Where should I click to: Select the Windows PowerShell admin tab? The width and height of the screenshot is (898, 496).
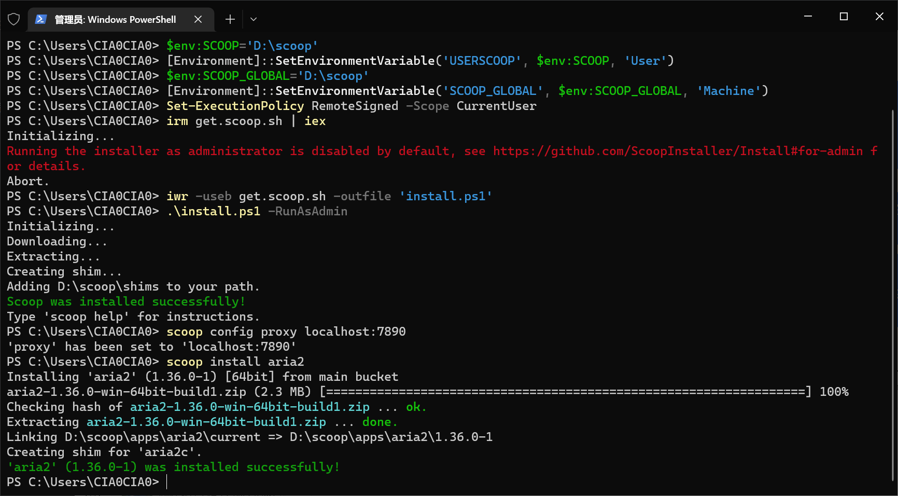pos(121,20)
